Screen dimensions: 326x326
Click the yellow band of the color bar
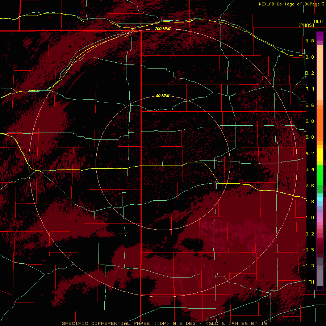[x=320, y=155]
